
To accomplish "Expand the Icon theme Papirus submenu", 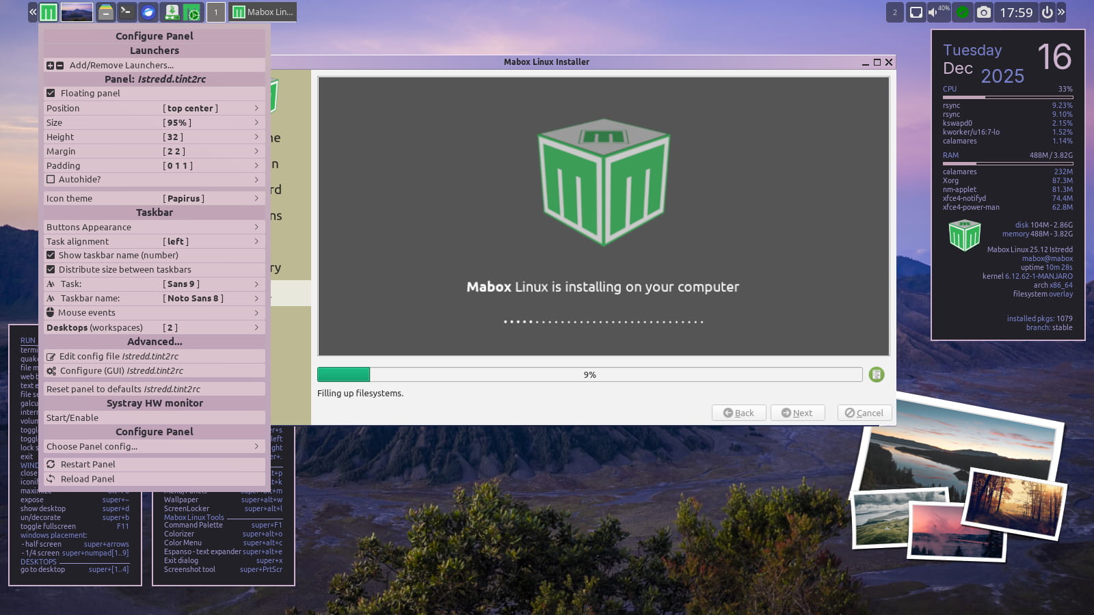I will coord(154,198).
